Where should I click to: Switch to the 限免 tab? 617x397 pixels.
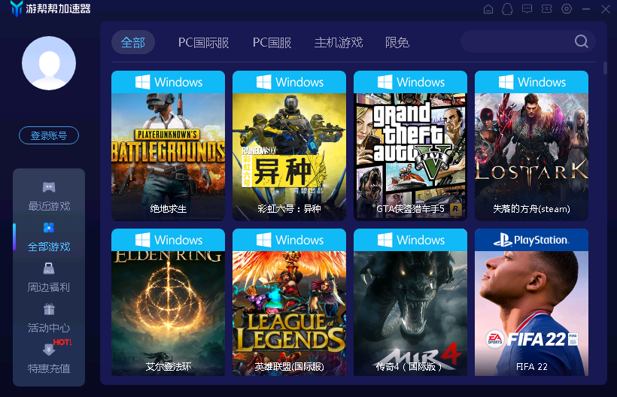pyautogui.click(x=397, y=42)
